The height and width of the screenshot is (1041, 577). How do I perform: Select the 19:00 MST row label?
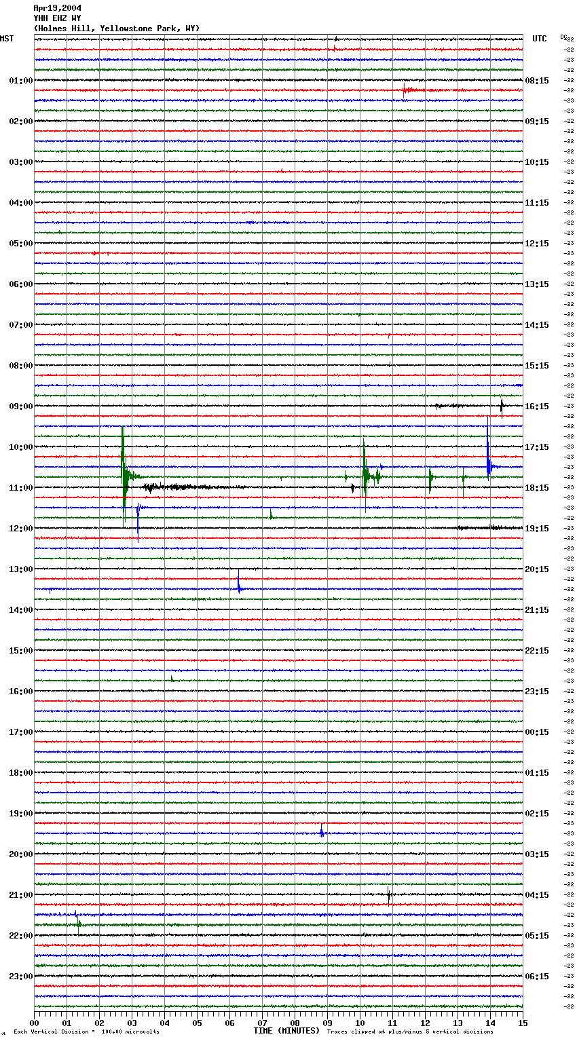pyautogui.click(x=20, y=814)
